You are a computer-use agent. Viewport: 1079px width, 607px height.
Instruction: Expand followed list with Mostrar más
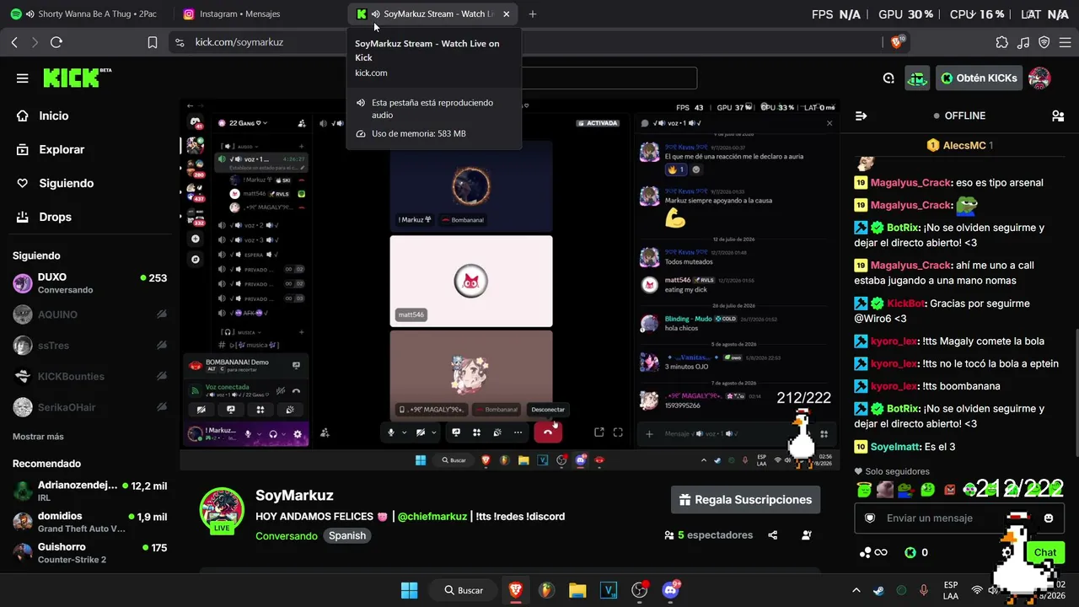[x=38, y=437]
